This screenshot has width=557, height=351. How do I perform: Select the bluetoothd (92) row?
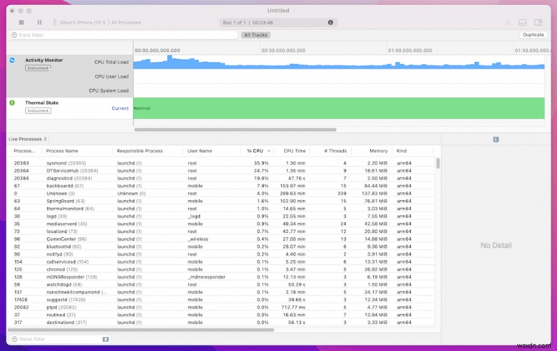221,247
